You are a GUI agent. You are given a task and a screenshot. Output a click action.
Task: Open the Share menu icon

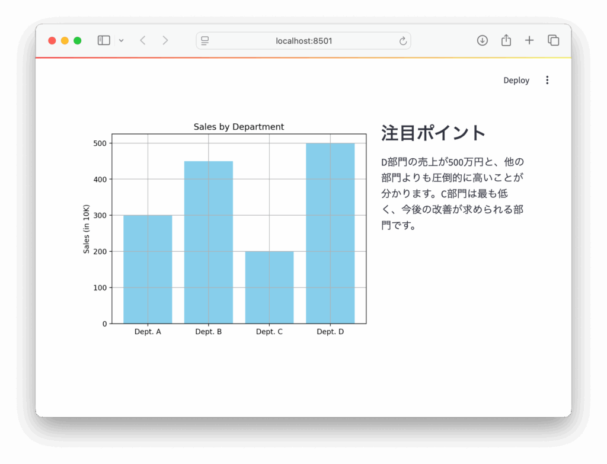[x=506, y=40]
